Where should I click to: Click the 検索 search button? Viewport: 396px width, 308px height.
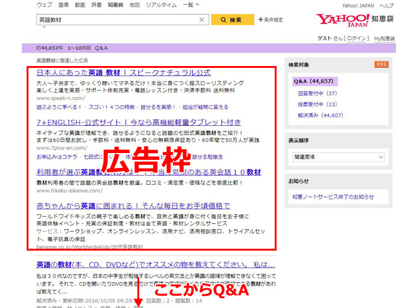(x=233, y=20)
